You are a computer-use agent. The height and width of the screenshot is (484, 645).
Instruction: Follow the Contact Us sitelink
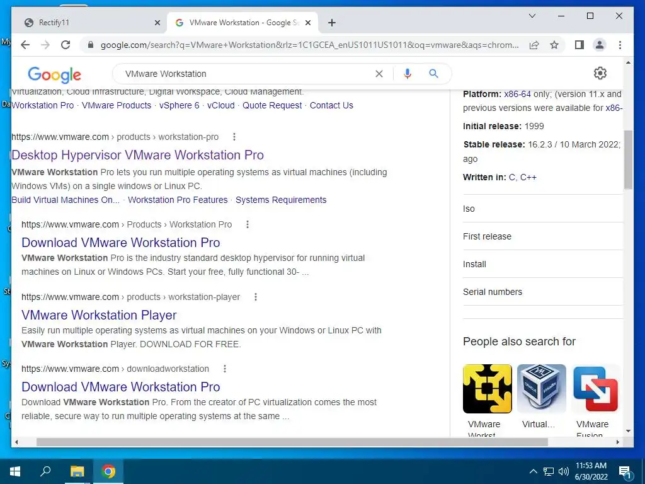pos(331,105)
